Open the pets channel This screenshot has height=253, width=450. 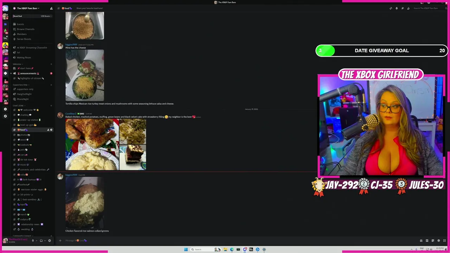click(32, 150)
